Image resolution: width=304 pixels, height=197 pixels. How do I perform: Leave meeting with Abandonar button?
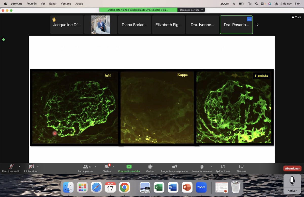click(292, 168)
